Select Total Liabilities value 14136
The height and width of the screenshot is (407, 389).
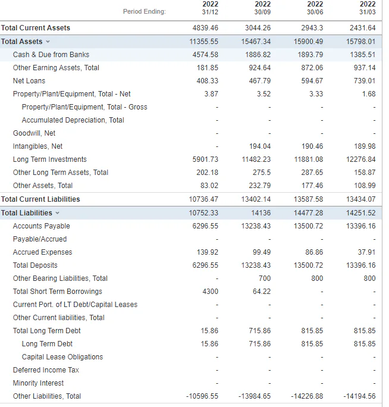coord(261,213)
